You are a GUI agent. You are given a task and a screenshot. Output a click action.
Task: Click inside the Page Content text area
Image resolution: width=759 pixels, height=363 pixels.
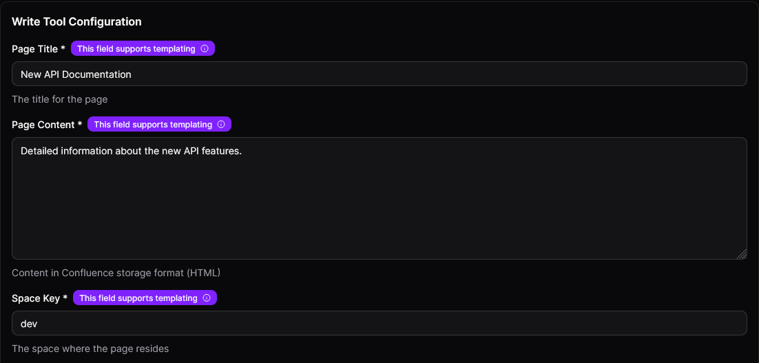pyautogui.click(x=379, y=198)
